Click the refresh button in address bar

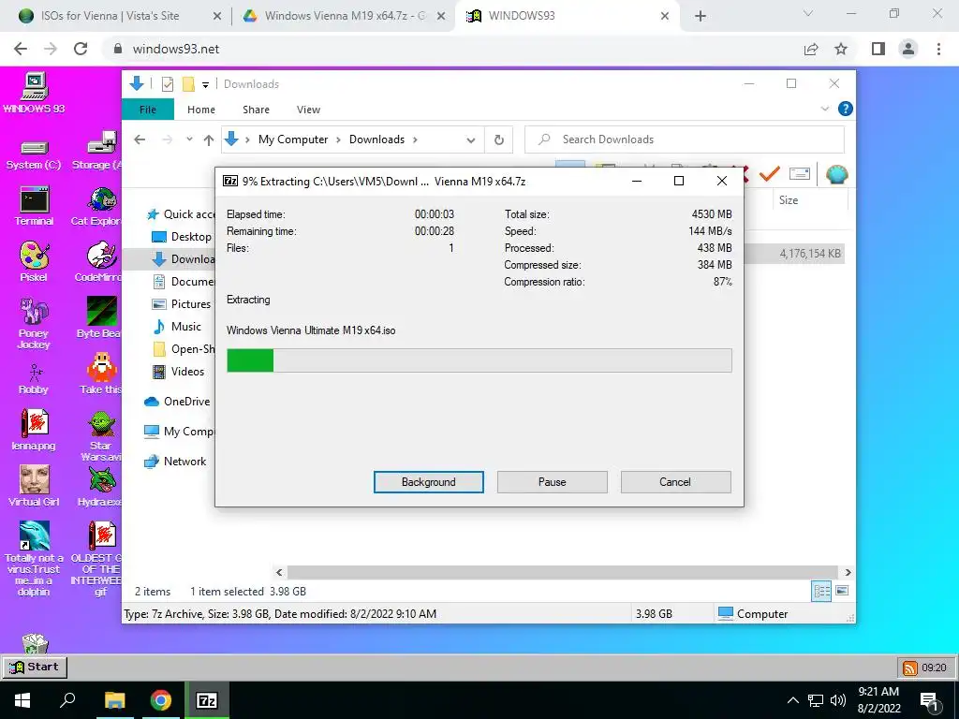pos(499,139)
